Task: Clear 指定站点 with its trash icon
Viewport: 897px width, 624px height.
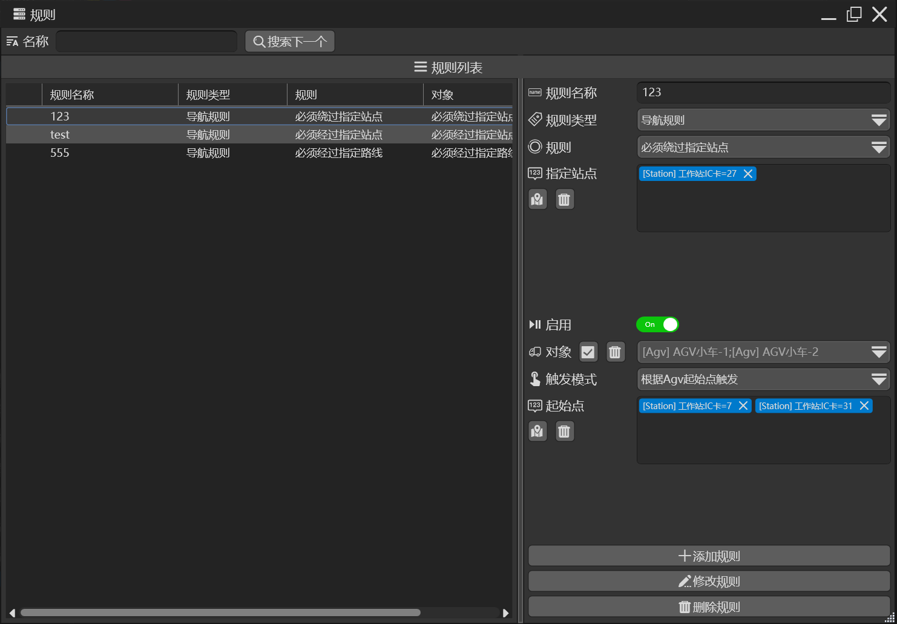Action: click(x=564, y=199)
